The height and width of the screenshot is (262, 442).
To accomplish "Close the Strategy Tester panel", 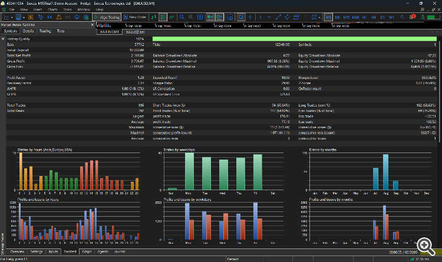I will (x=3, y=39).
